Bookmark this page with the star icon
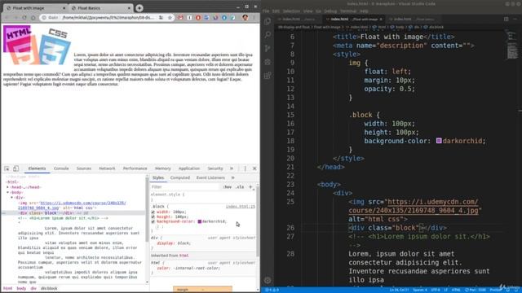This screenshot has height=293, width=522. point(170,18)
